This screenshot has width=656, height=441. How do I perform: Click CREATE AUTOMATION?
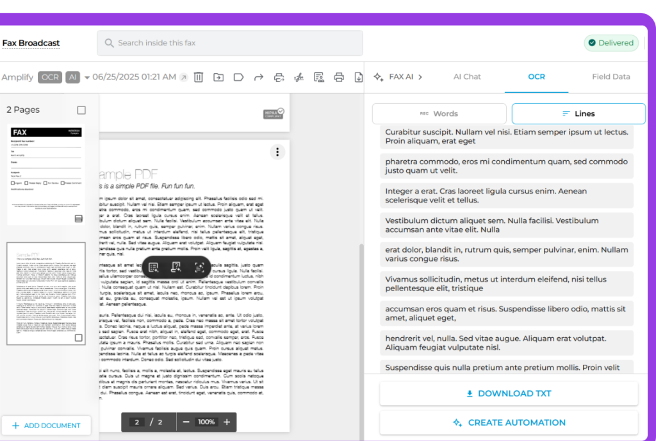point(509,422)
